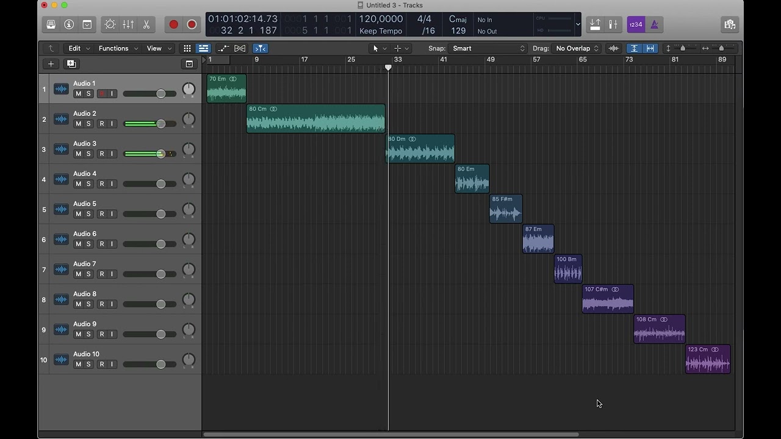Toggle the 1234 Count-in button
Viewport: 781px width, 439px height.
click(x=636, y=24)
